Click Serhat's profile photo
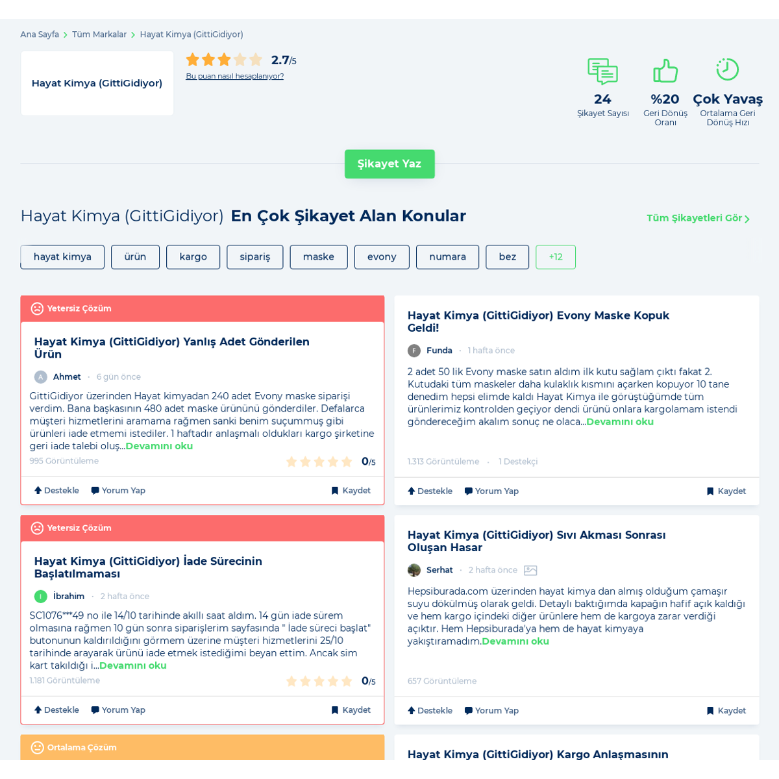The width and height of the screenshot is (779, 779). coord(414,570)
